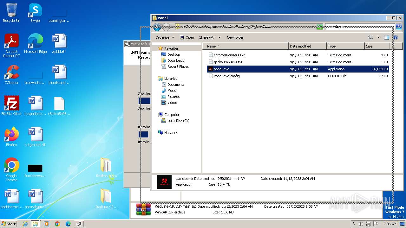
Task: Sort files by the Name column
Action: (x=246, y=46)
